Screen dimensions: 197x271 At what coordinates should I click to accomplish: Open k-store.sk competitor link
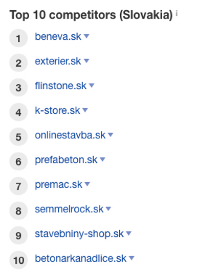pyautogui.click(x=57, y=110)
